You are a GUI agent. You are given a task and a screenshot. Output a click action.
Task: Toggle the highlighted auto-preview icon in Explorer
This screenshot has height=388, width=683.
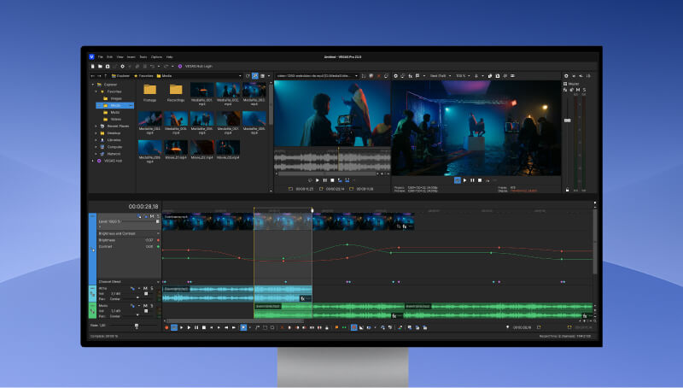[x=255, y=76]
